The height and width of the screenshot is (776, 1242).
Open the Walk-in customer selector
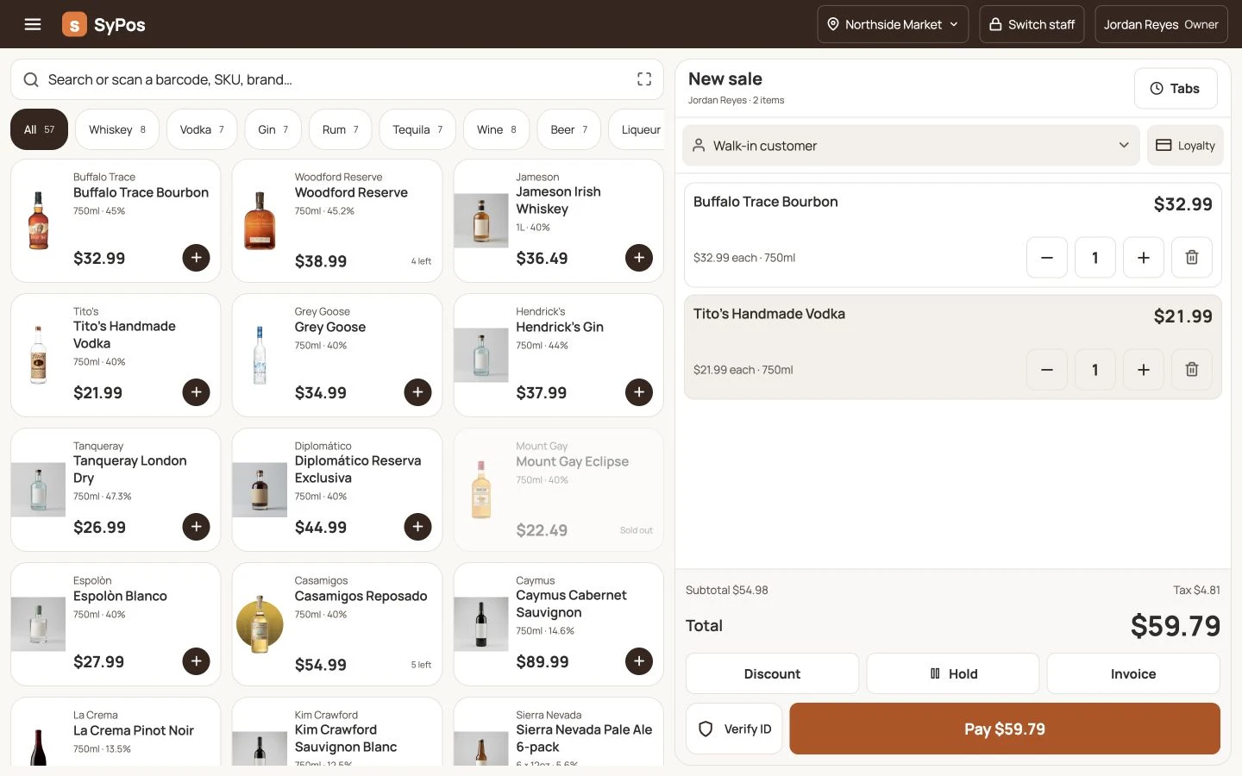(911, 146)
